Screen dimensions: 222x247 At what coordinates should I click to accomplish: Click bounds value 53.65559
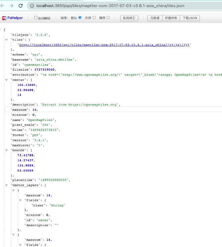(x=25, y=171)
